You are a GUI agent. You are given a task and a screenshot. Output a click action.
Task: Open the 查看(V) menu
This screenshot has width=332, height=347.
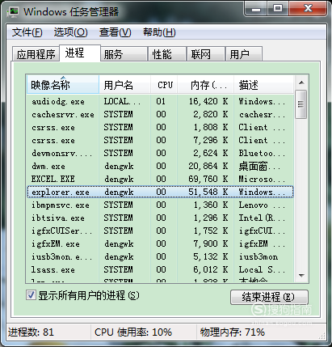pos(116,32)
